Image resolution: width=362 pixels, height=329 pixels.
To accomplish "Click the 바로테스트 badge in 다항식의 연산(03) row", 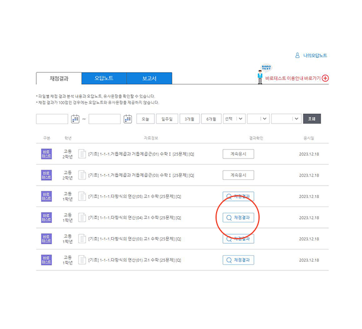I will point(46,239).
